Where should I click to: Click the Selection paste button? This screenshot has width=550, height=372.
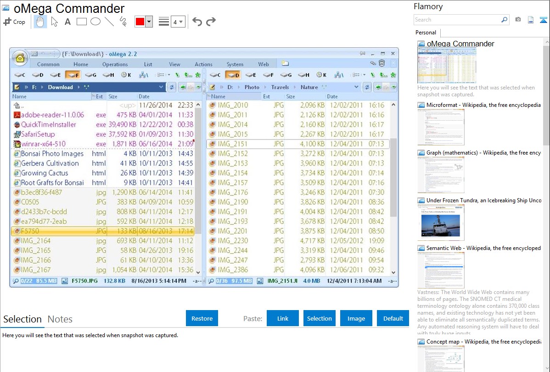coord(319,318)
